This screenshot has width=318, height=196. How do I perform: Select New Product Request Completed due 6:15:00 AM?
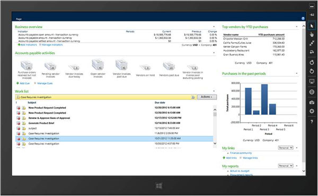114,108
